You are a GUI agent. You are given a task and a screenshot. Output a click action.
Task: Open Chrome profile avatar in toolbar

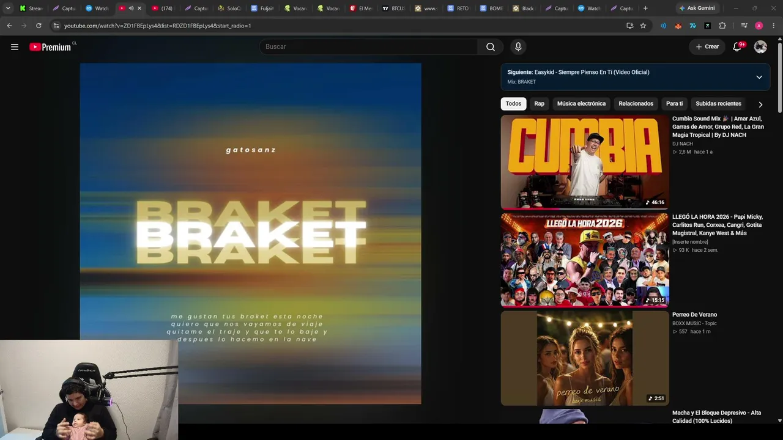759,26
